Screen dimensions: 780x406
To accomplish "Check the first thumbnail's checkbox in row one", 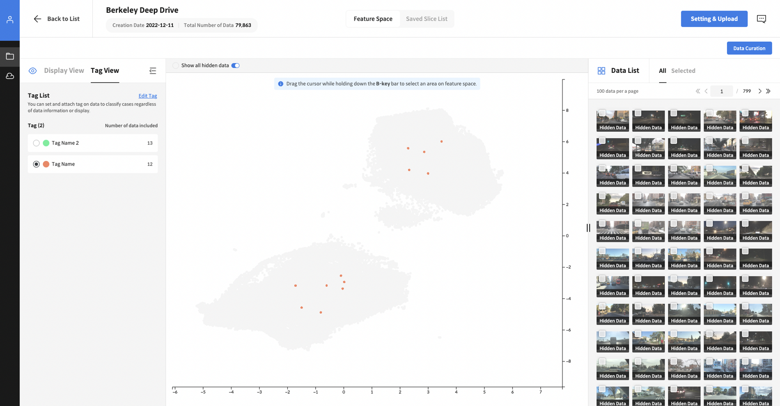I will [x=602, y=113].
